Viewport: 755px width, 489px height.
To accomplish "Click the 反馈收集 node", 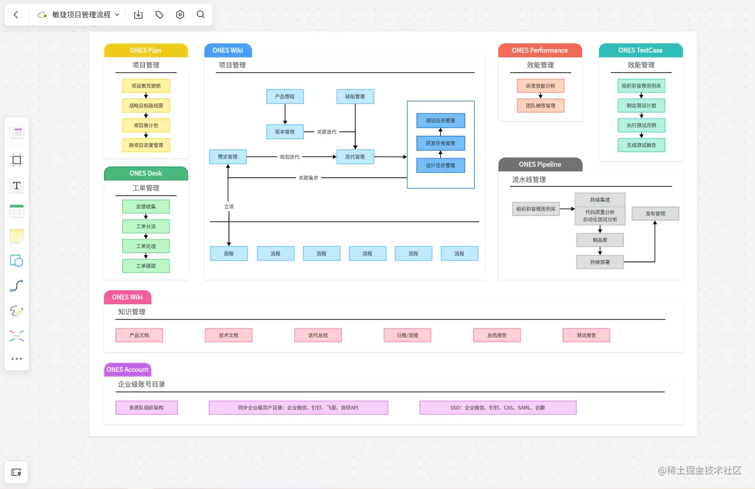I will click(146, 207).
